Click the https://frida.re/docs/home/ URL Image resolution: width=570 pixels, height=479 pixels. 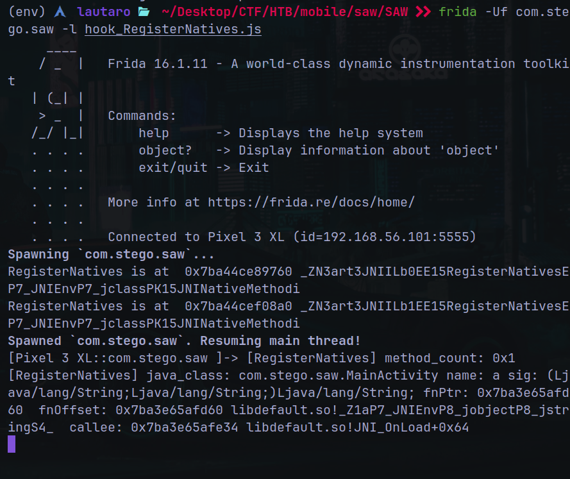[311, 203]
